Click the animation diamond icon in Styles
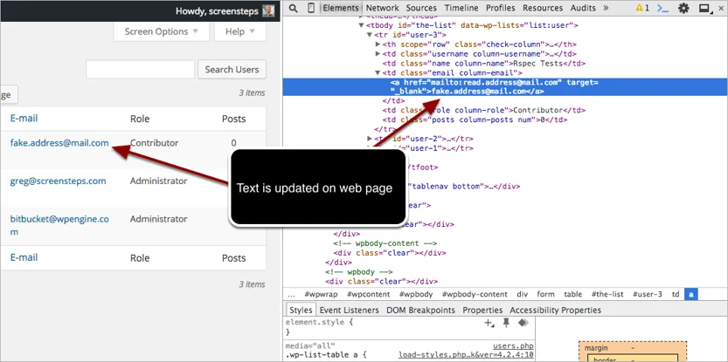The height and width of the screenshot is (362, 728). coord(523,323)
